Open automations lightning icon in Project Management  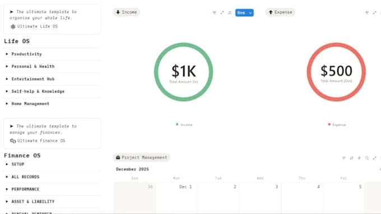(x=359, y=158)
